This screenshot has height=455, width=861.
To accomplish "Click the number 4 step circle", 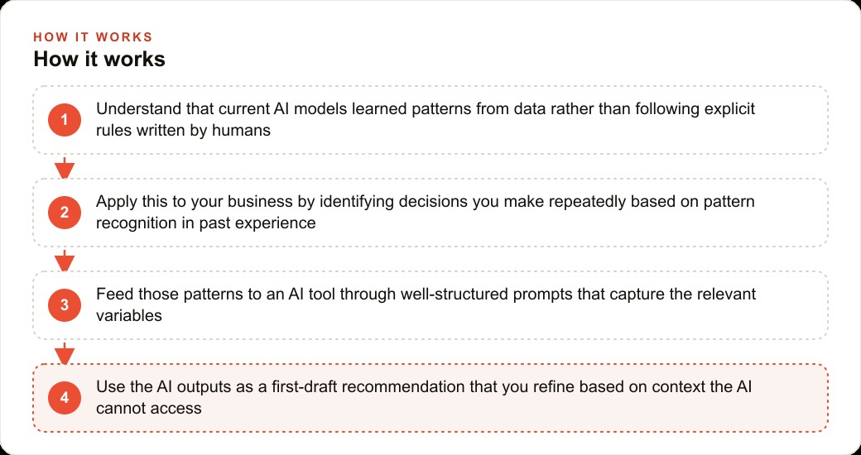I will (65, 398).
